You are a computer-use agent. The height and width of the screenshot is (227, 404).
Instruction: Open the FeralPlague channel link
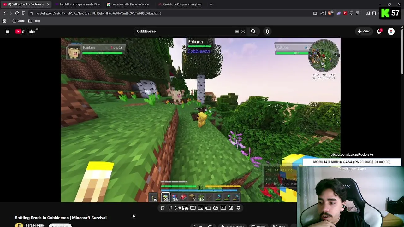(34, 225)
